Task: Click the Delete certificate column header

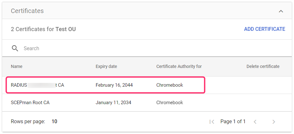Action: [263, 66]
